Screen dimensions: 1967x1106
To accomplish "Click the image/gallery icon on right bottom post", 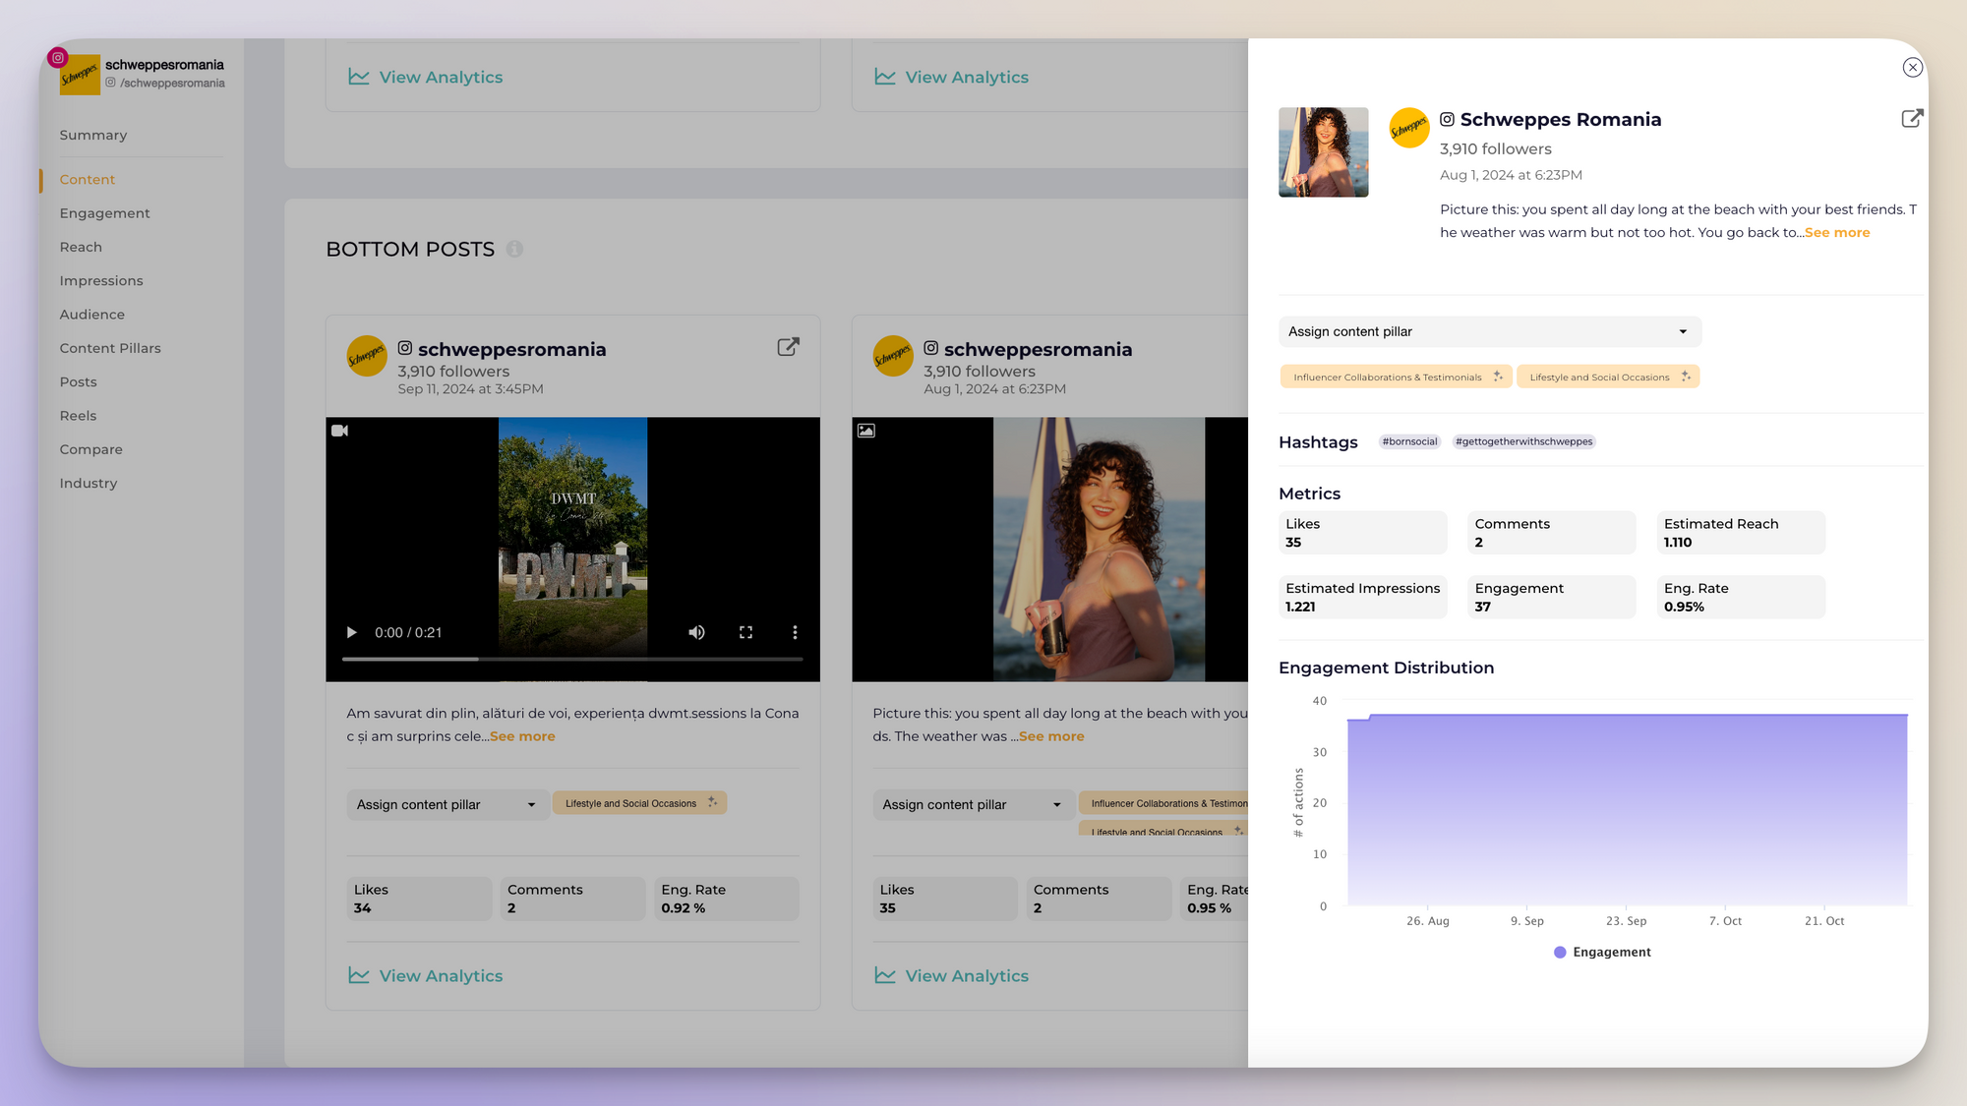I will point(865,431).
